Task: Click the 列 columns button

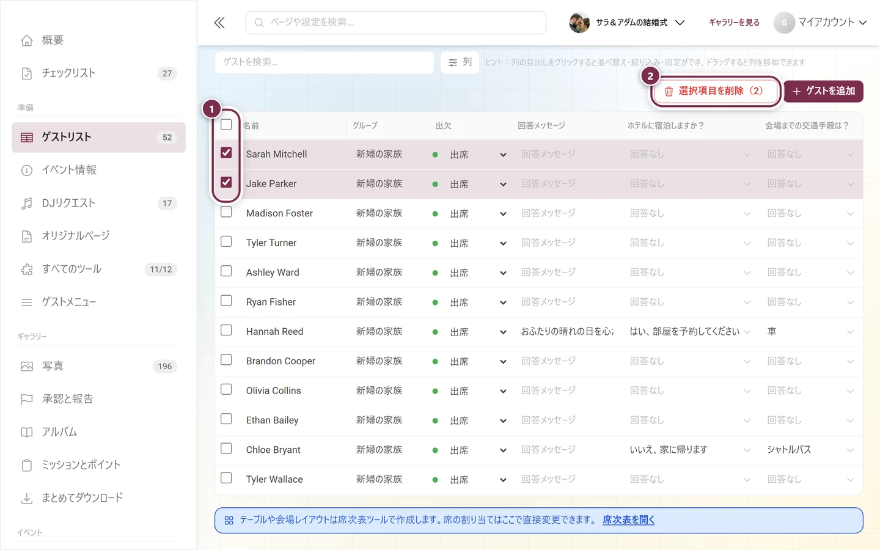Action: tap(460, 62)
